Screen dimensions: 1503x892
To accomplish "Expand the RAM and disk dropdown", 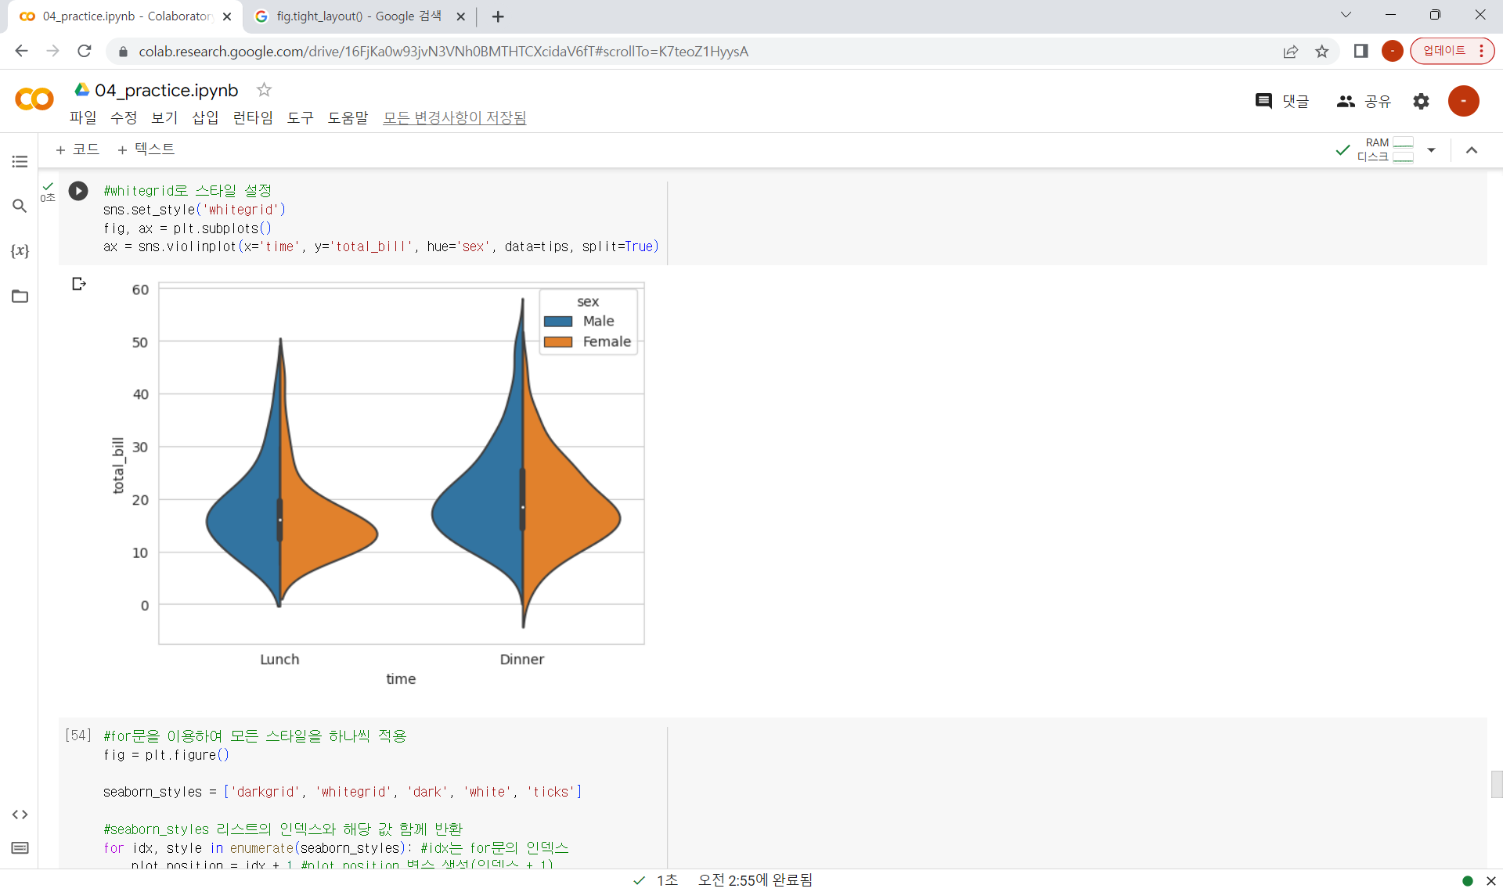I will [1431, 149].
